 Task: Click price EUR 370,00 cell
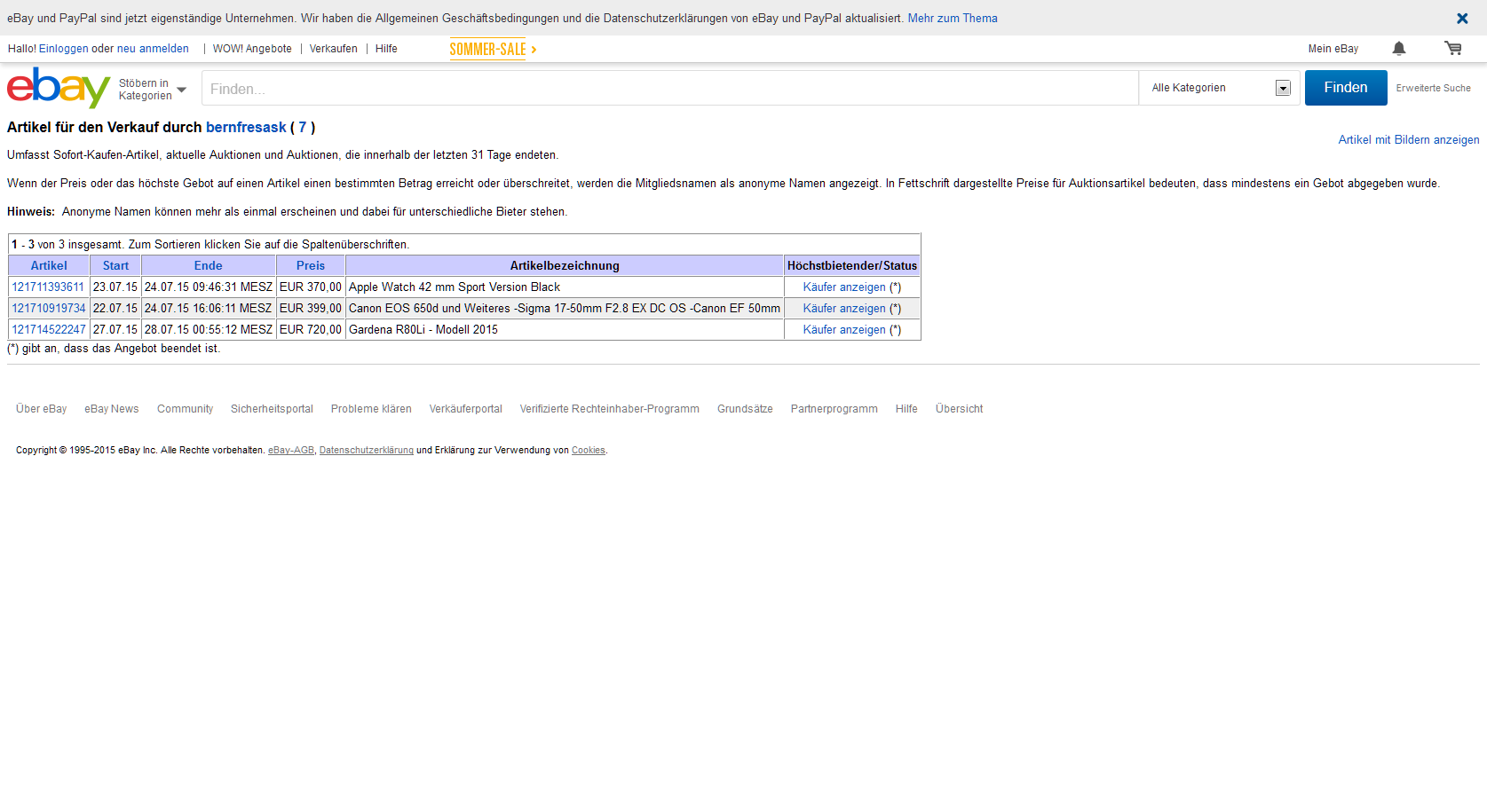310,287
